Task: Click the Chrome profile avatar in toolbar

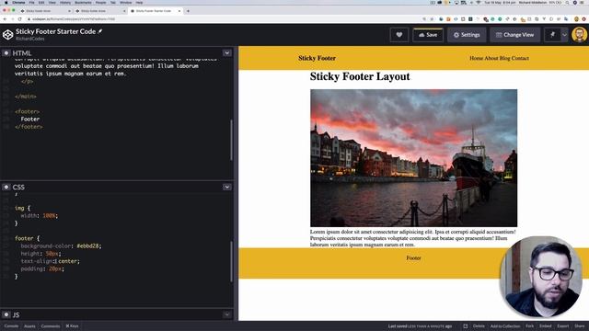Action: point(577,18)
